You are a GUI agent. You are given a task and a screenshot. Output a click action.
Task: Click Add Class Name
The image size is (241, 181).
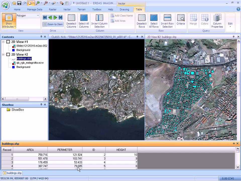(122, 16)
